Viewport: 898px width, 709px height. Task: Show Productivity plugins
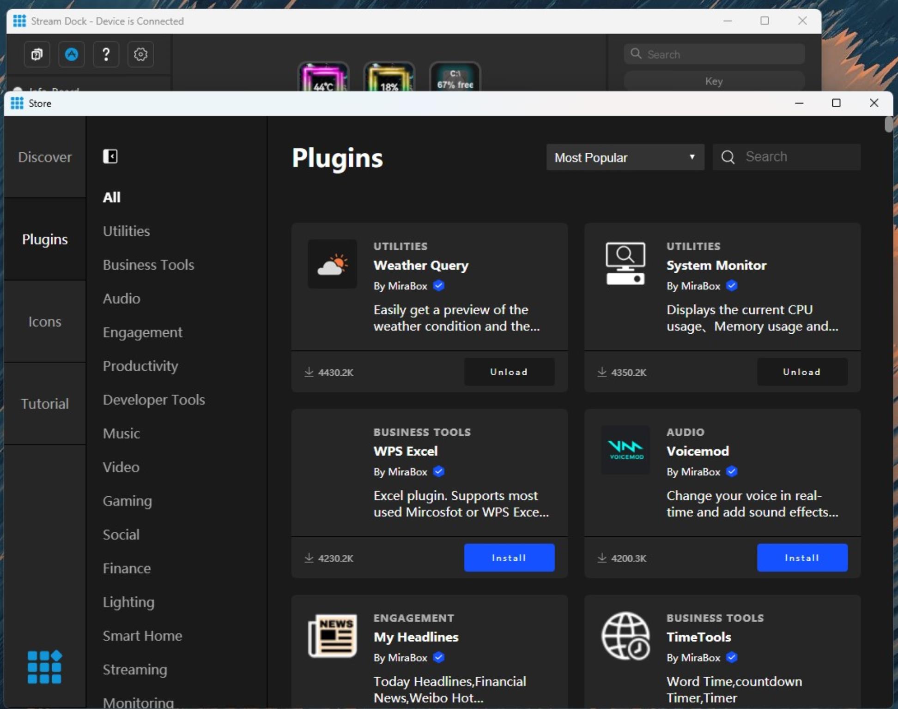[x=140, y=366]
